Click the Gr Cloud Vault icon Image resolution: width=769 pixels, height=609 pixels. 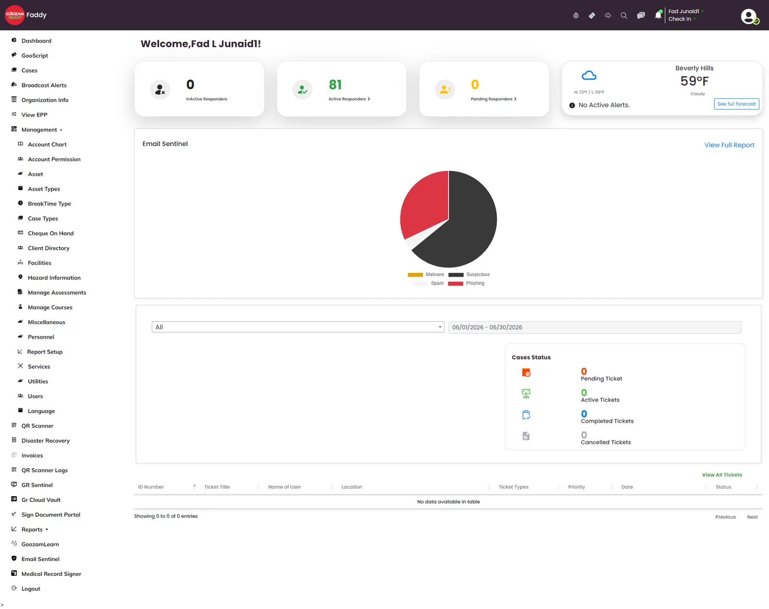tap(14, 499)
